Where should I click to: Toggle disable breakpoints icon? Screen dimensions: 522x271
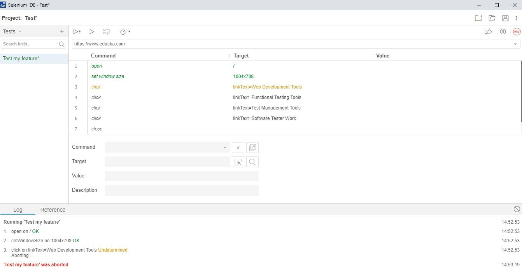(x=488, y=31)
